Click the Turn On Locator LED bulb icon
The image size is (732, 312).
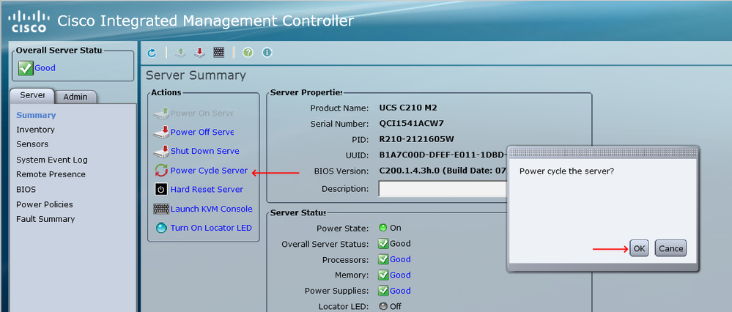point(161,228)
